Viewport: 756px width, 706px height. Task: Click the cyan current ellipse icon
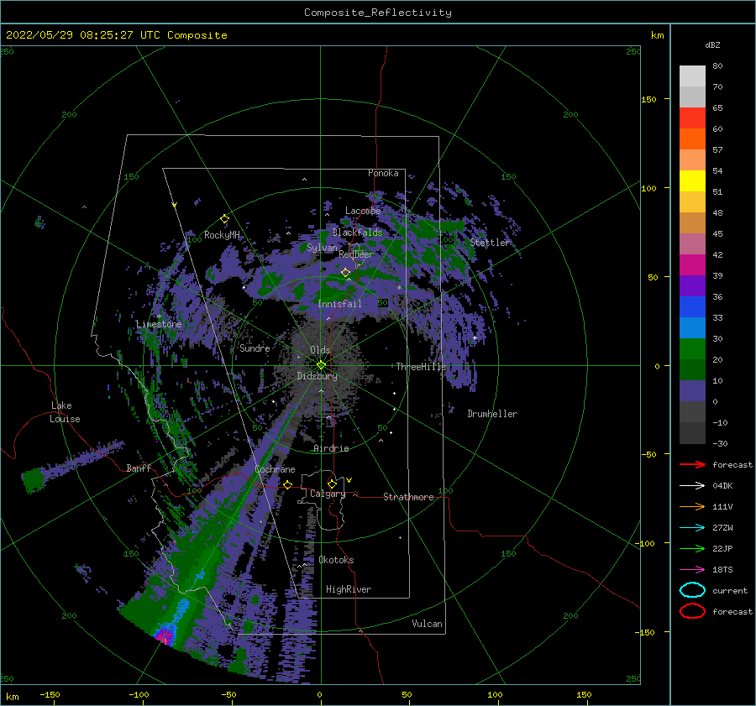[692, 590]
